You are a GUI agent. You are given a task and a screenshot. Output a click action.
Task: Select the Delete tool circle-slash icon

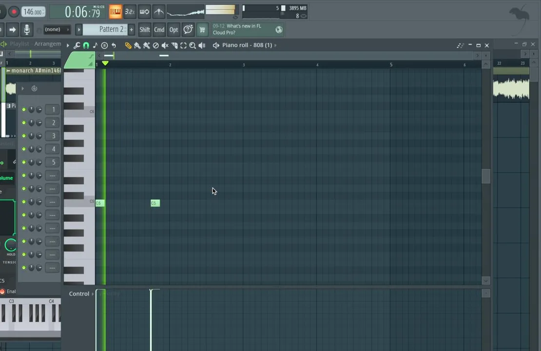155,45
